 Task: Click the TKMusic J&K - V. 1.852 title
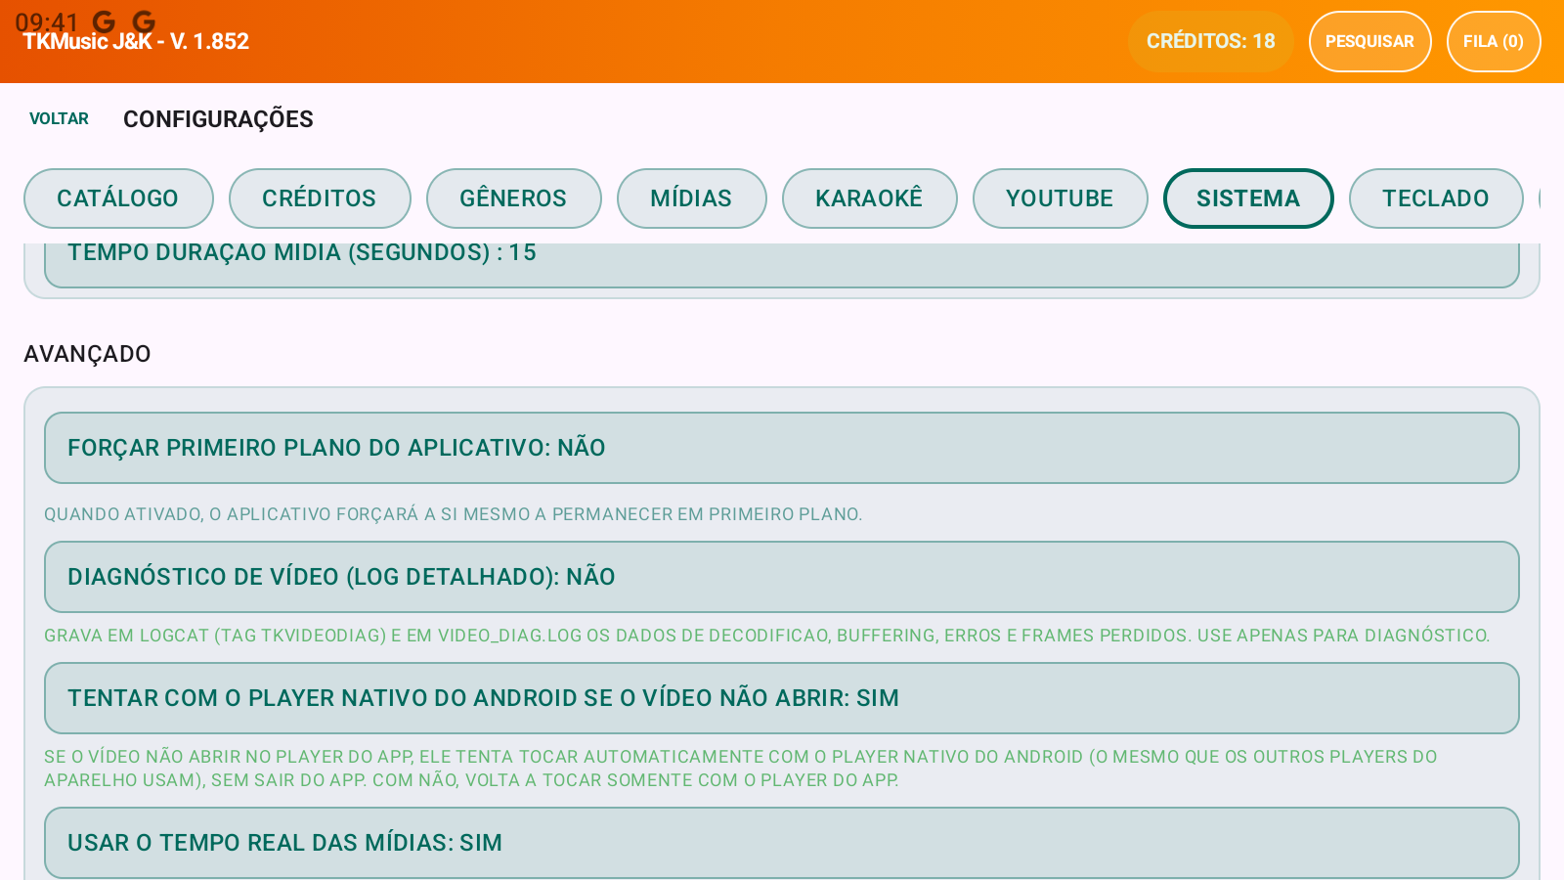136,42
